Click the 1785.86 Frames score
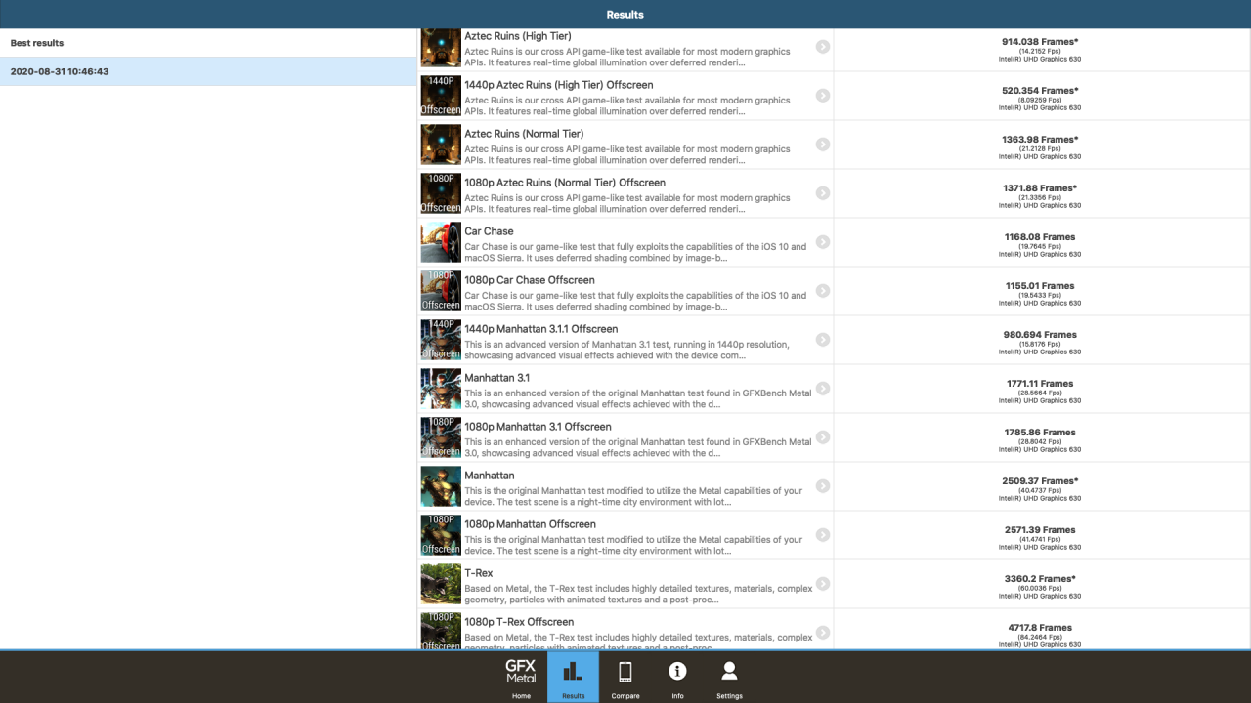 (1040, 433)
